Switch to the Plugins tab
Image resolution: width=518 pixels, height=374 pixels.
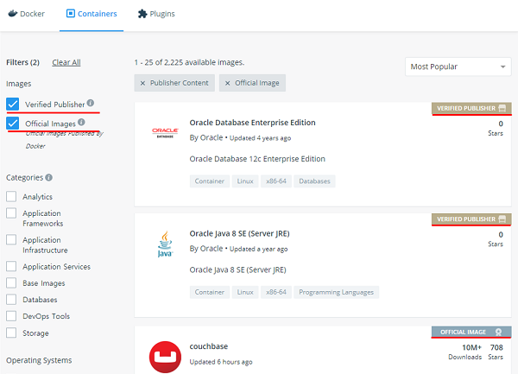coord(156,14)
